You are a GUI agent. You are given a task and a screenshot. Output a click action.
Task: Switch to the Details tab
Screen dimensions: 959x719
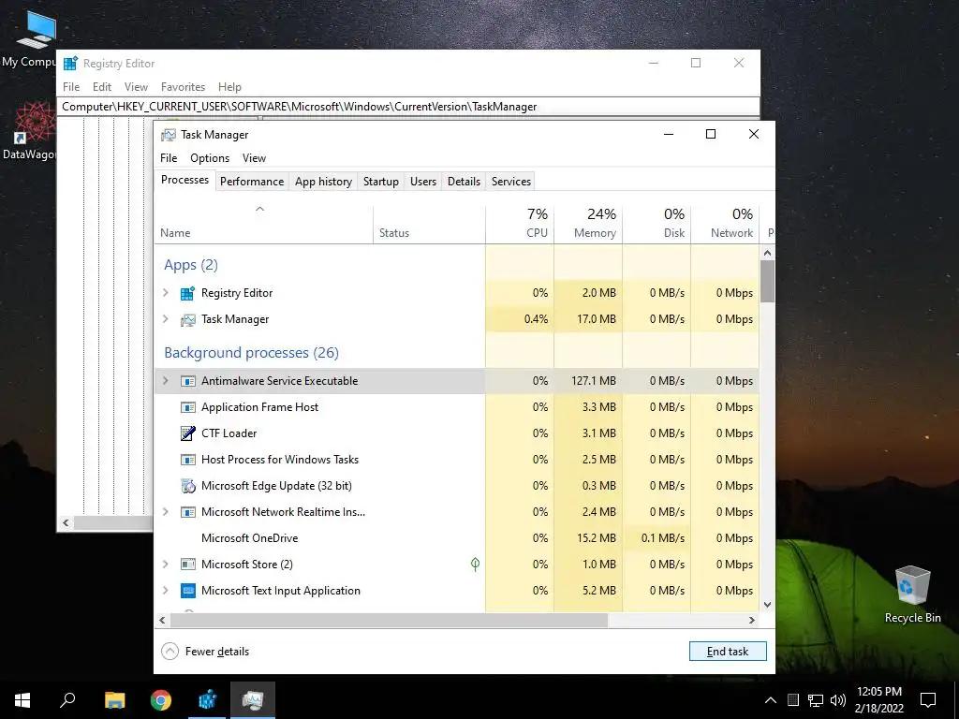(x=464, y=182)
